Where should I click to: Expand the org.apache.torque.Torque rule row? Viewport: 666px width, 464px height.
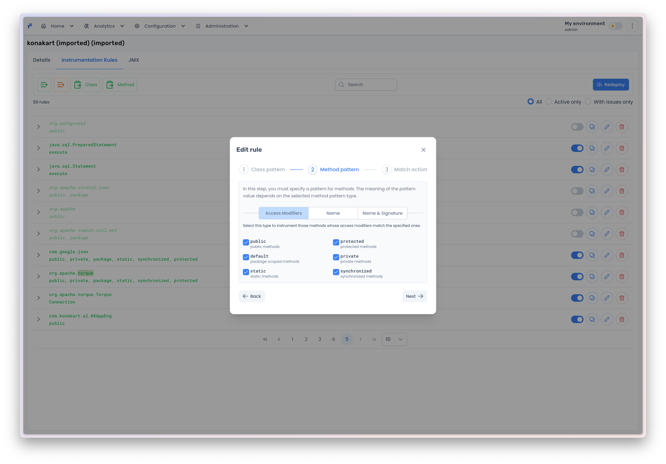pyautogui.click(x=38, y=298)
